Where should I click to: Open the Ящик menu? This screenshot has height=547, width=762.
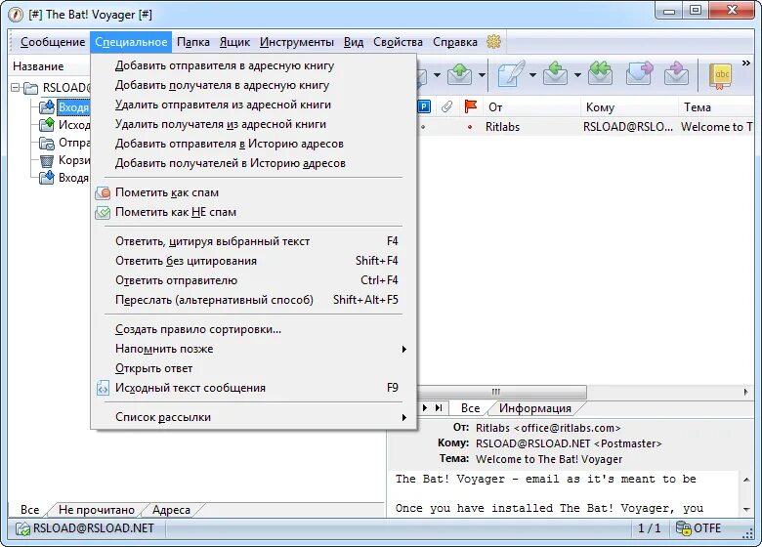(234, 42)
